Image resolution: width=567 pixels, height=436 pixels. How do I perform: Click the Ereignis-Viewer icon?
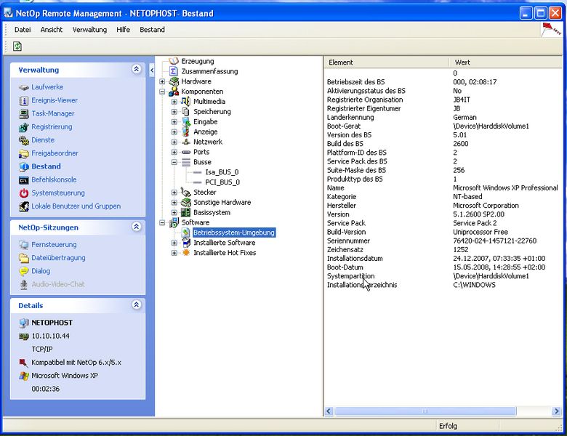click(24, 101)
